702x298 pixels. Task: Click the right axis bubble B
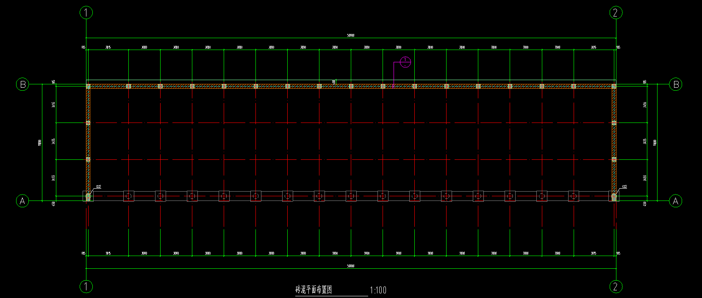[x=676, y=84]
